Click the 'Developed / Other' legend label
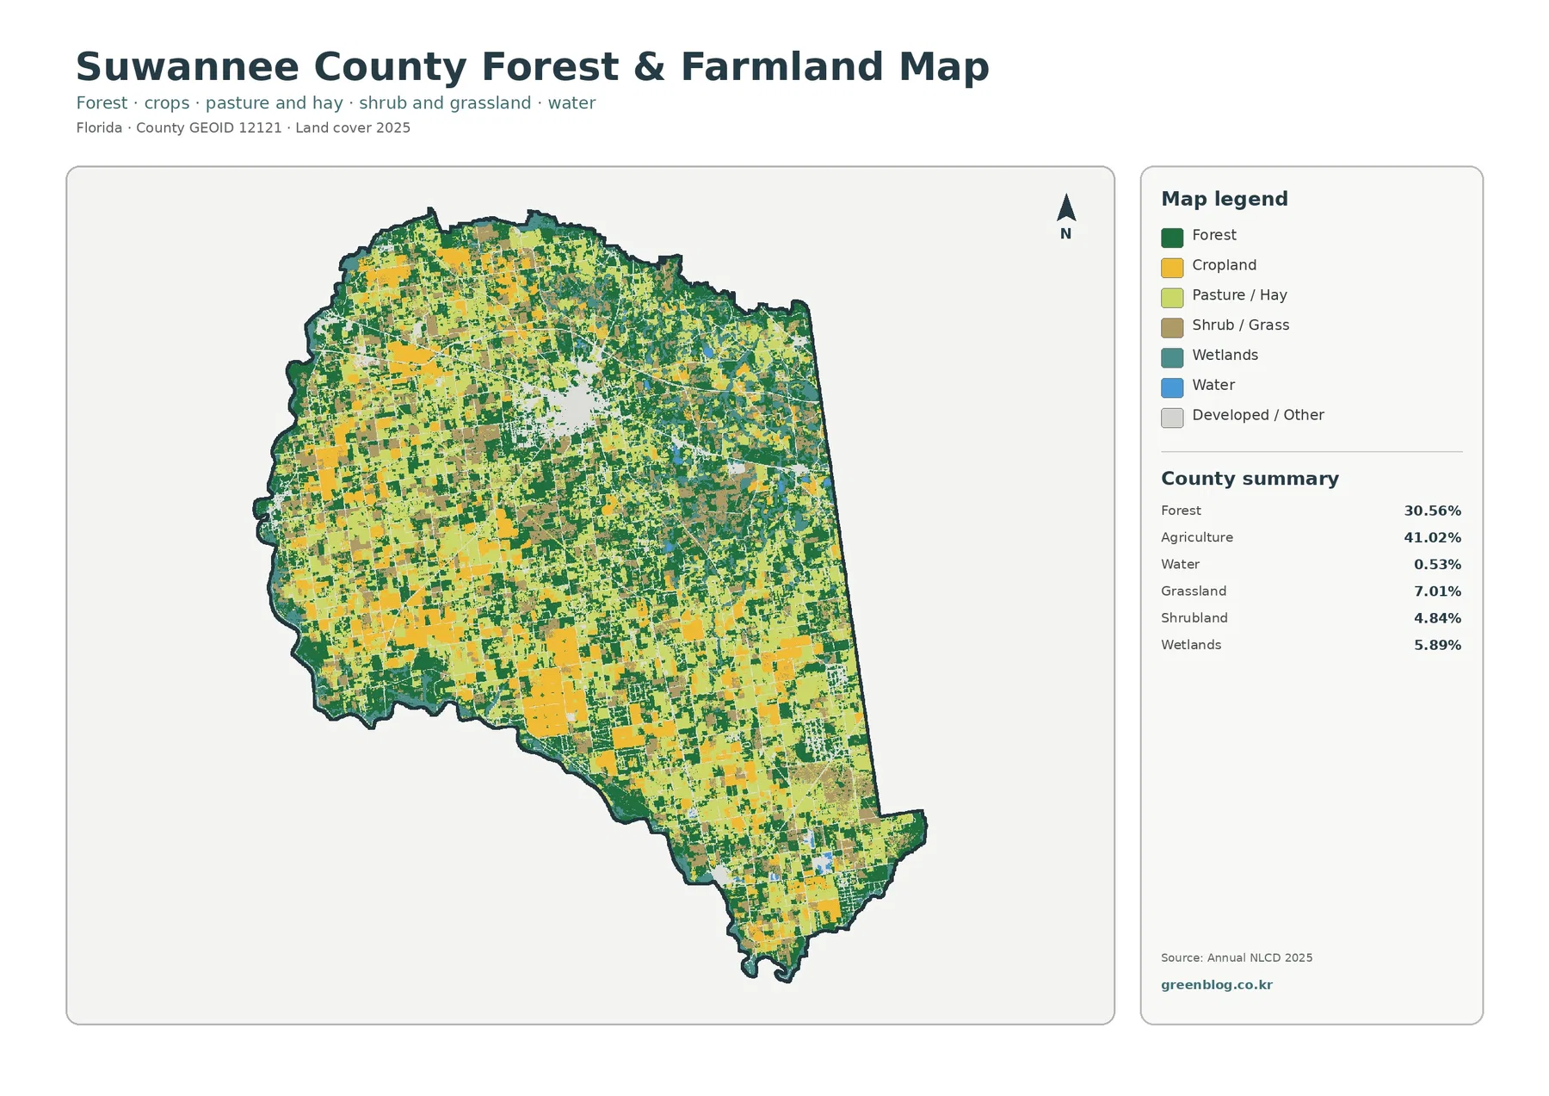This screenshot has height=1096, width=1549. click(1257, 415)
